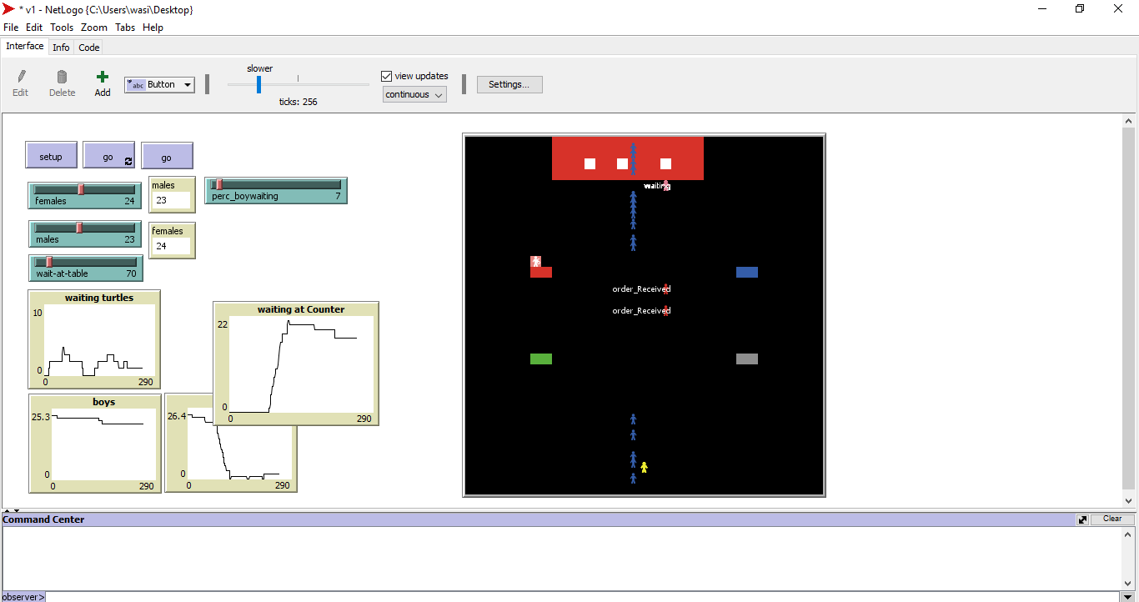Click the Delete trash icon
The image size is (1139, 602).
click(x=62, y=77)
